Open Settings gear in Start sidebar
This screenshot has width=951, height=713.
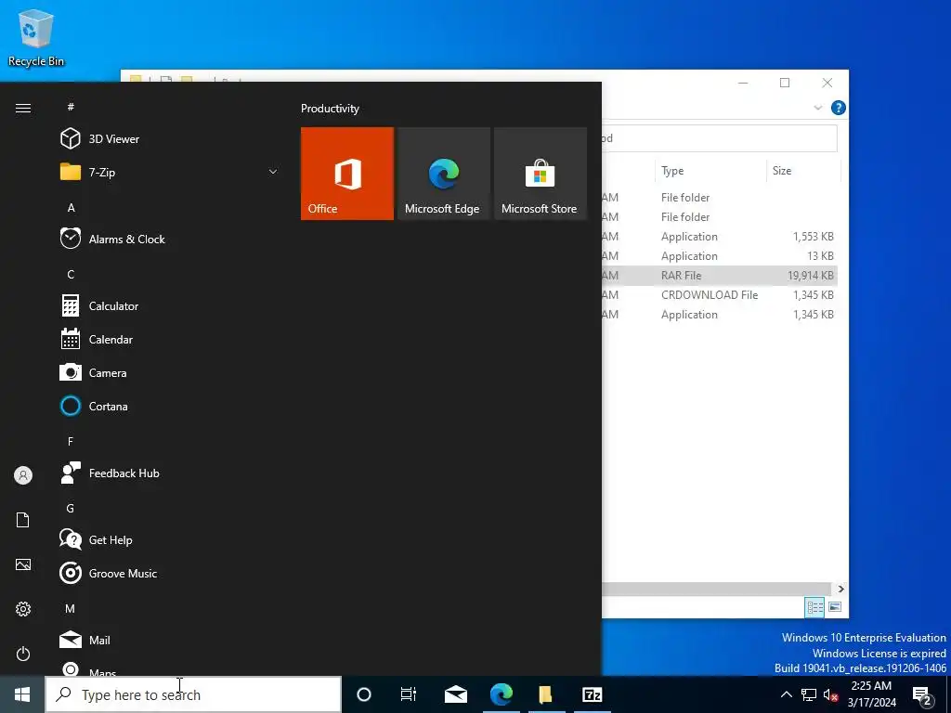[23, 609]
